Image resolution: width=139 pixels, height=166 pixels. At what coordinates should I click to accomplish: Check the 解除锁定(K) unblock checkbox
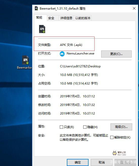point(112,137)
